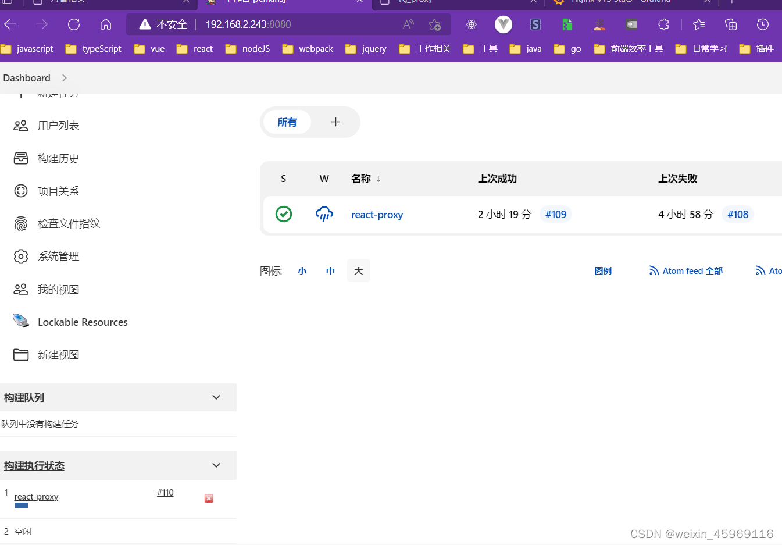The image size is (782, 545).
Task: Click the react-proxy build progress bar
Action: [21, 505]
